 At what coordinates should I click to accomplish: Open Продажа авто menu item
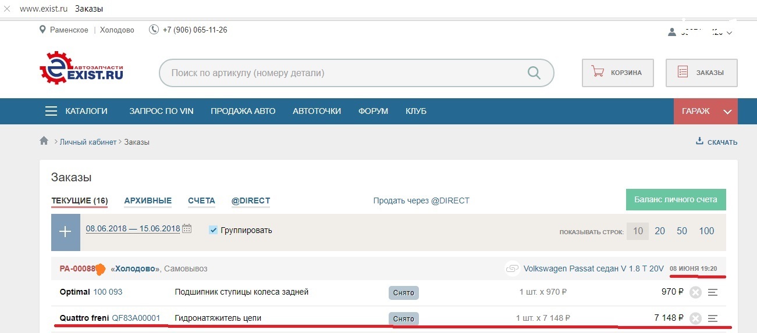pyautogui.click(x=243, y=111)
